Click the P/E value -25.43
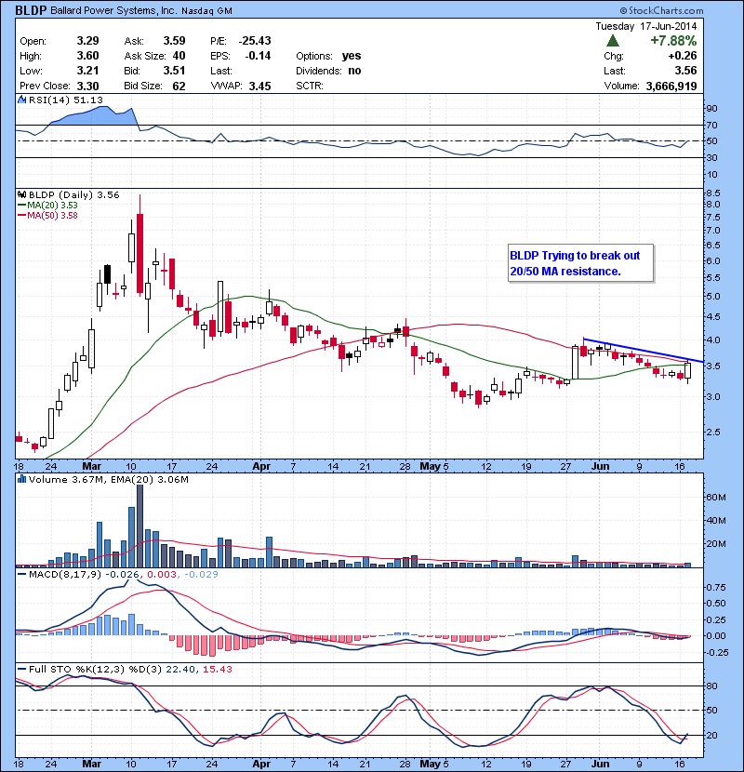Screen dimensions: 744x772 [255, 40]
